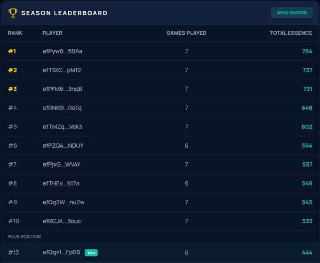The image size is (320, 263).
Task: Click total essence value 549
Action: click(307, 183)
